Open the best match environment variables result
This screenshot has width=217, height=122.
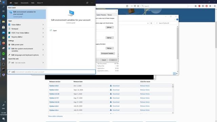26,14
